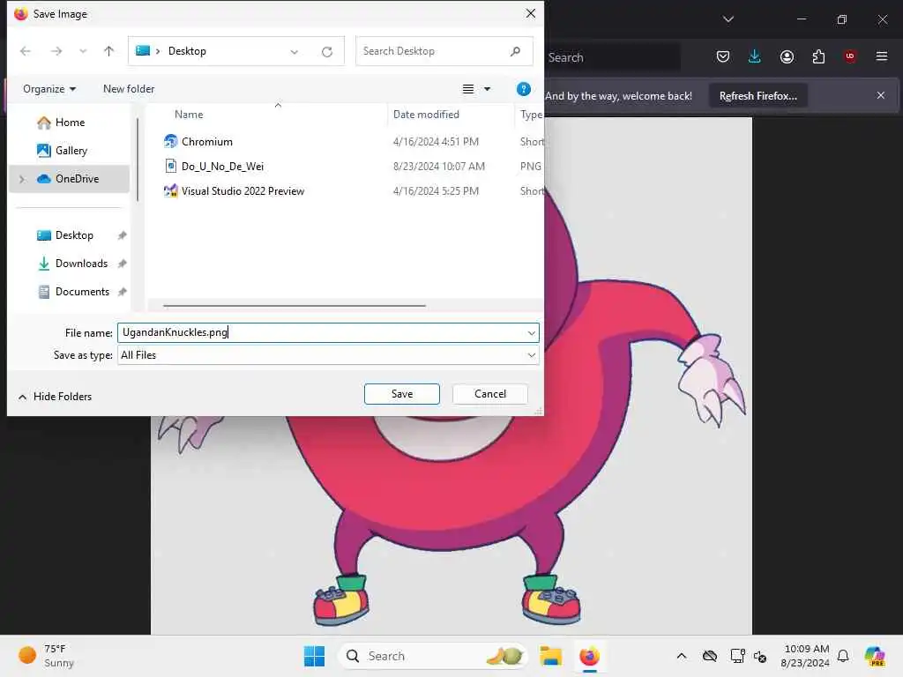
Task: Click Refresh Firefox… button
Action: point(757,95)
